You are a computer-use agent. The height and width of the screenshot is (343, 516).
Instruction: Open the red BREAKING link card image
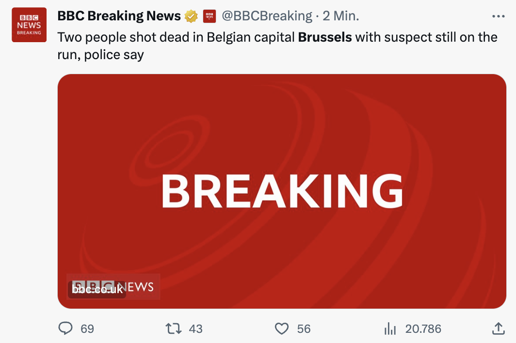(x=282, y=191)
